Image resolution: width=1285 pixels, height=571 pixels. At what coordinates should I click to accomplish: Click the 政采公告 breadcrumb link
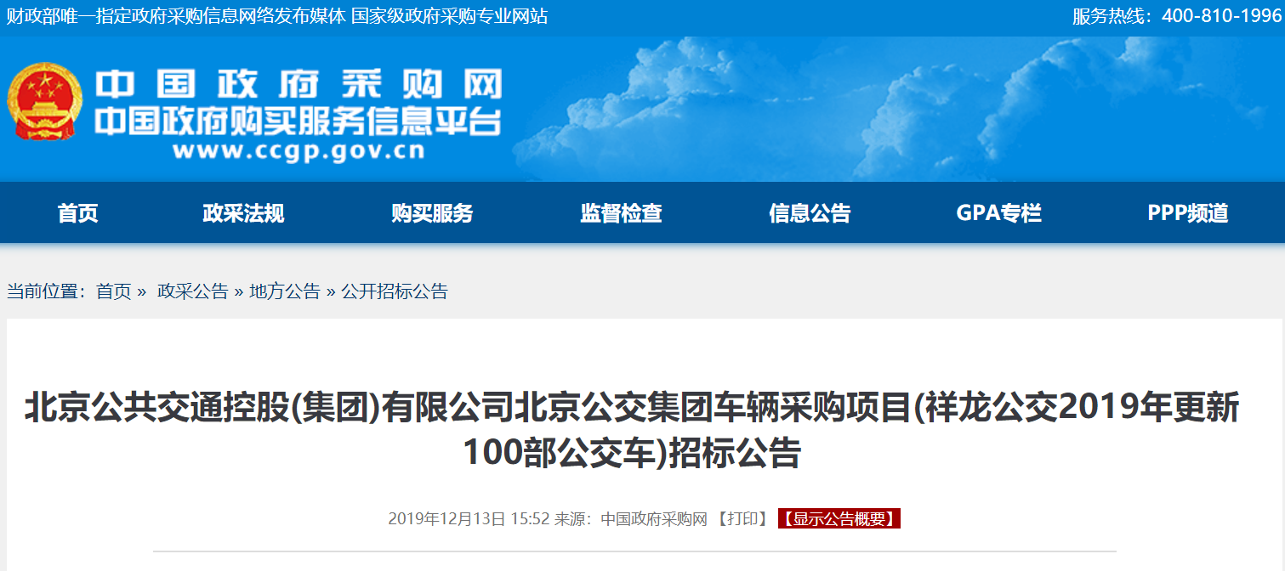[193, 291]
